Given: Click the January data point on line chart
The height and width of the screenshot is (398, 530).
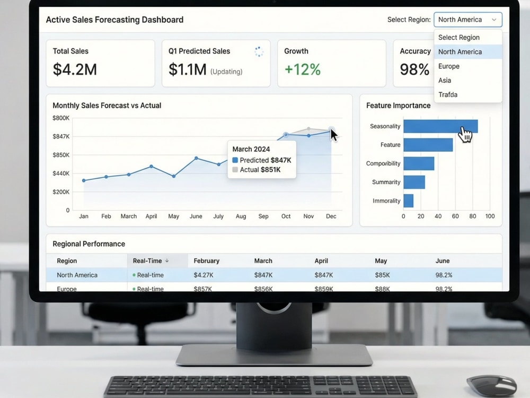Looking at the screenshot, I should click(x=84, y=180).
